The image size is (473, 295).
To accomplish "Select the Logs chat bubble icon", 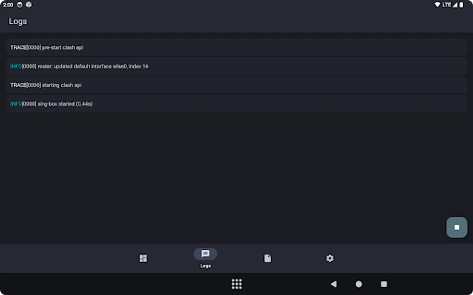I will (205, 254).
